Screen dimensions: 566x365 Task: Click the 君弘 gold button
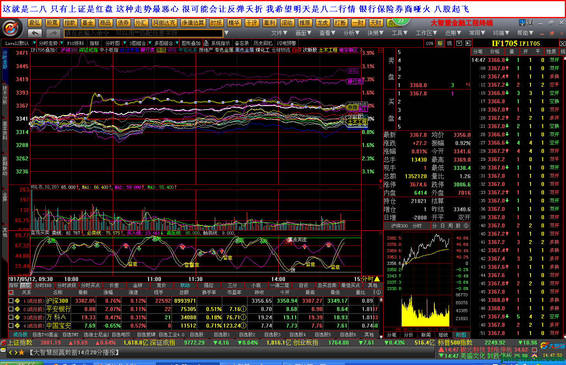pos(34,23)
